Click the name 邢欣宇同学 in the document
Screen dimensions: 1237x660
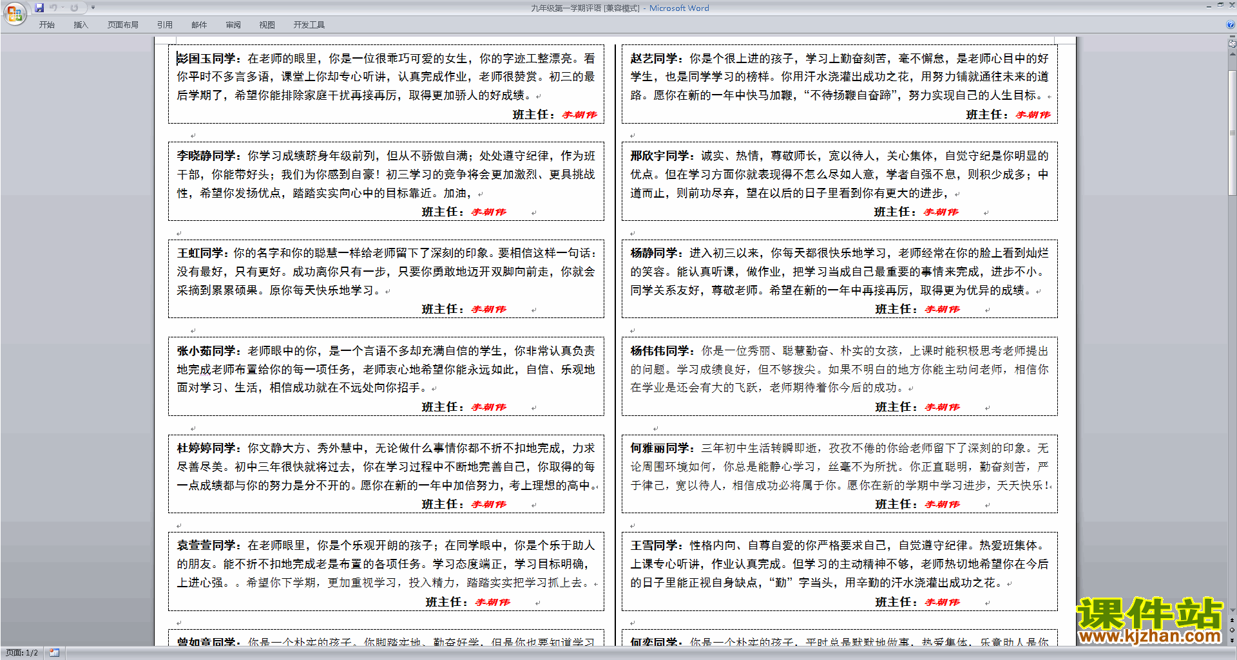(x=660, y=156)
